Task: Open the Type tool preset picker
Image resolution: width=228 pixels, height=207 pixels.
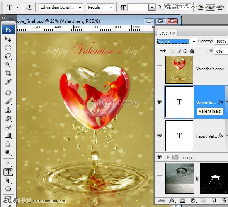Action: tap(17, 7)
